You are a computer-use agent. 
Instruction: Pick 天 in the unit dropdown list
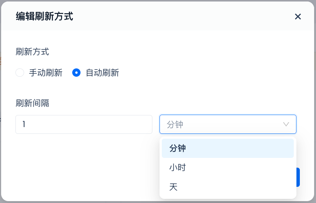tap(173, 187)
